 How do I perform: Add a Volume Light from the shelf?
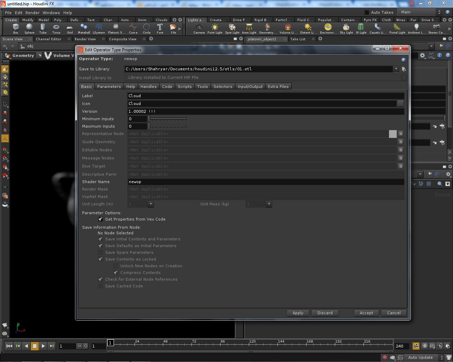coord(288,29)
